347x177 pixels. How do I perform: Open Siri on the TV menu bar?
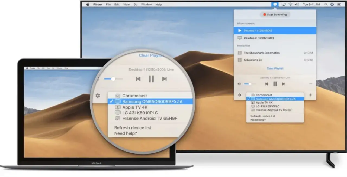point(332,4)
